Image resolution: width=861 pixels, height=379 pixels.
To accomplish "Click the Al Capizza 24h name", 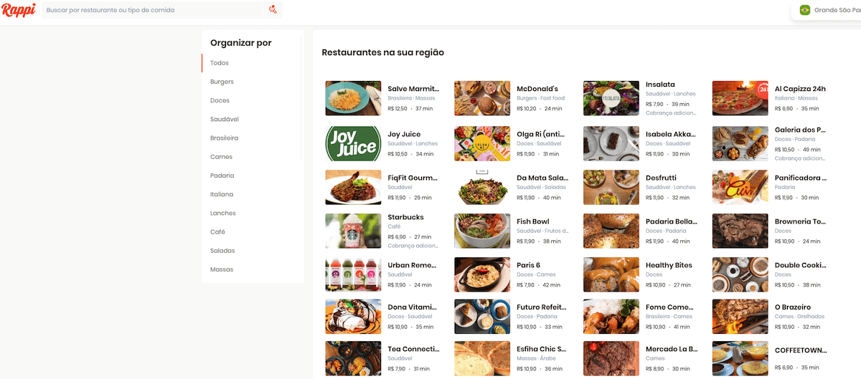I will tap(800, 89).
